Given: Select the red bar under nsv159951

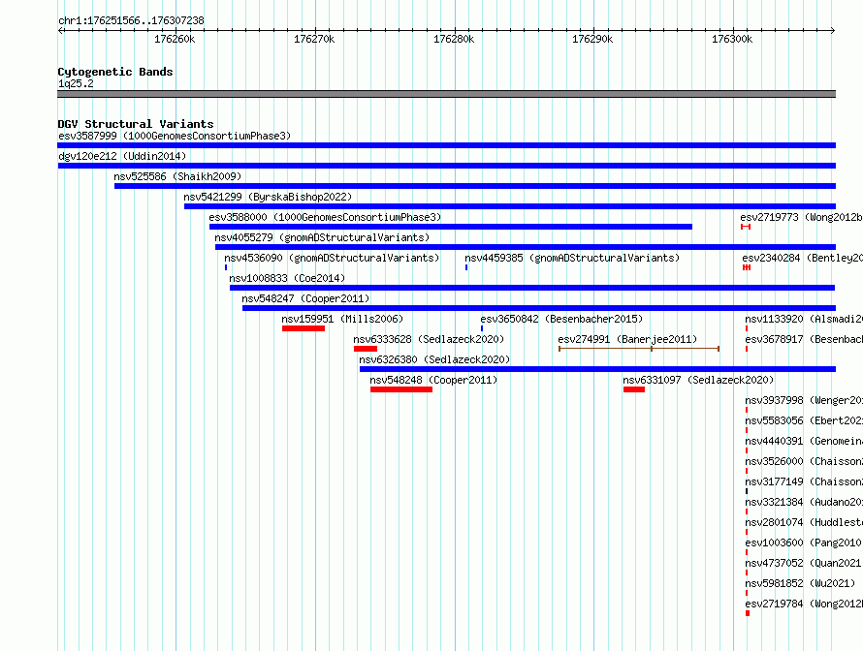Looking at the screenshot, I should [304, 328].
